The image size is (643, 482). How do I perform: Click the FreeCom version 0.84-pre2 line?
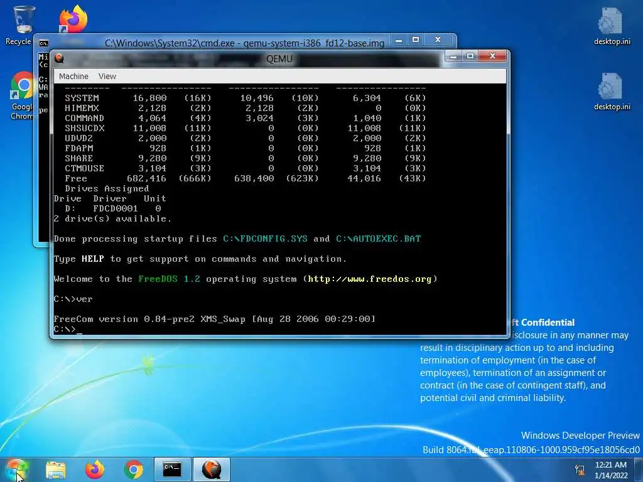tap(215, 319)
